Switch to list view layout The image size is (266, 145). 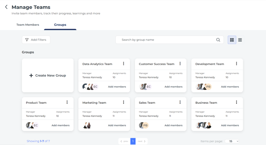tap(240, 40)
